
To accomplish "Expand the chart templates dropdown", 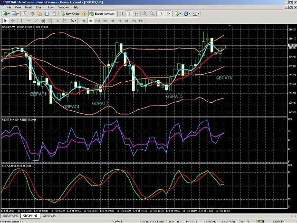I will [198, 14].
